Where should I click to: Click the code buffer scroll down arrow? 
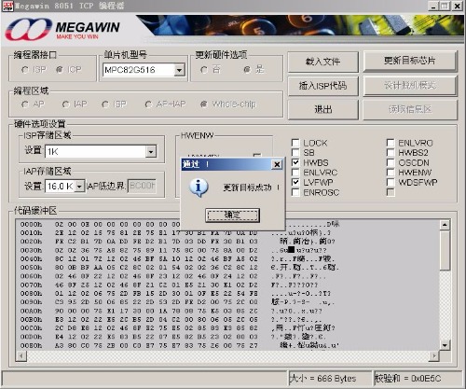(x=445, y=345)
